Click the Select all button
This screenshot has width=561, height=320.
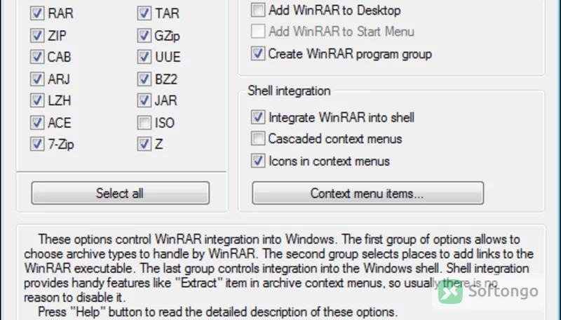pos(120,193)
